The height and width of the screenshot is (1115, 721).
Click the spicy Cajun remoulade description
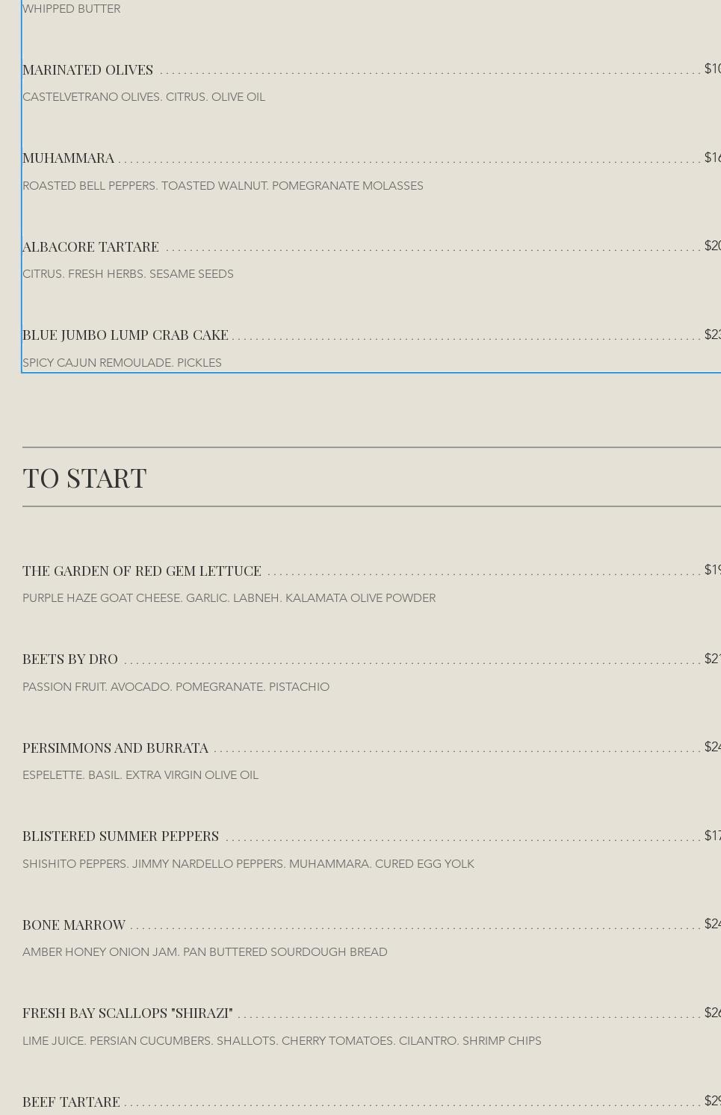(122, 363)
